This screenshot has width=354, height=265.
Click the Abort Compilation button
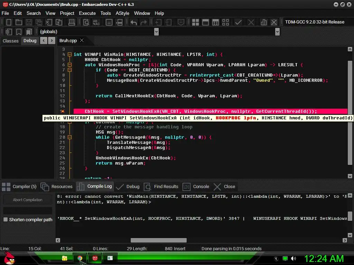coord(28,200)
